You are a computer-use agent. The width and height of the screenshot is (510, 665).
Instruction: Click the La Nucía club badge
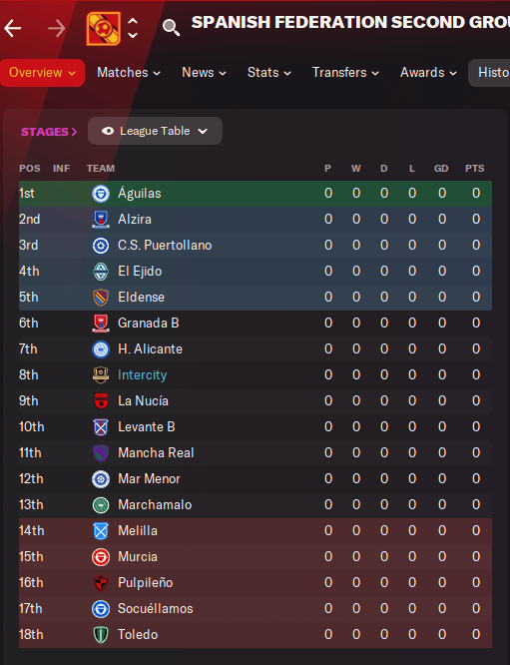tap(101, 401)
